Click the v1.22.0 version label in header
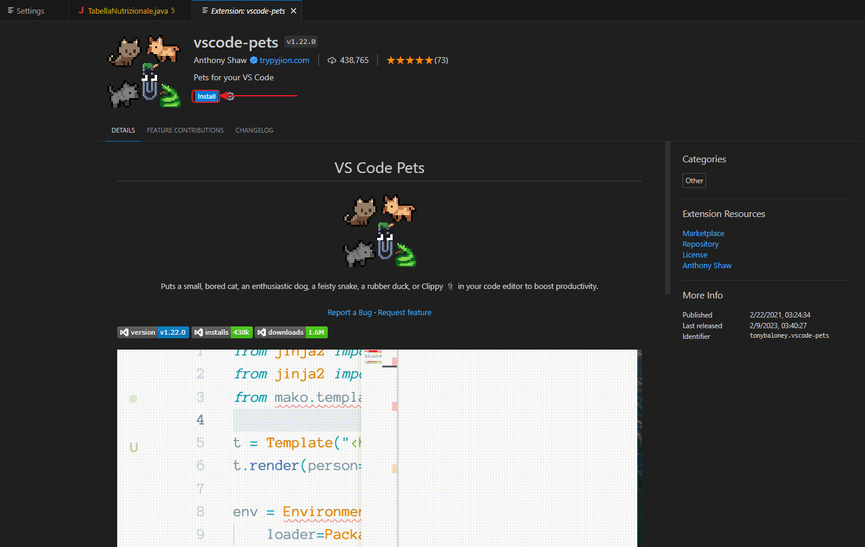 coord(301,42)
